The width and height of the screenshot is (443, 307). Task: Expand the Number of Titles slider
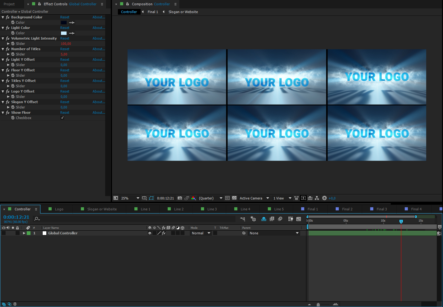pyautogui.click(x=8, y=54)
